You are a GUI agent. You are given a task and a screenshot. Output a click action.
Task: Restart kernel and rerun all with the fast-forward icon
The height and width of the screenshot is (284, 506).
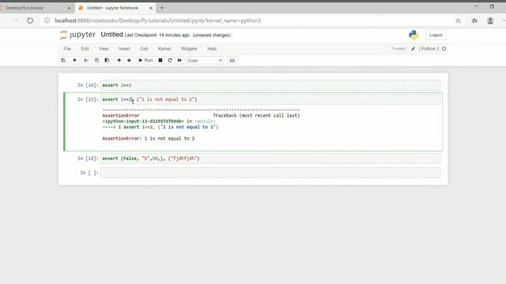click(x=179, y=60)
